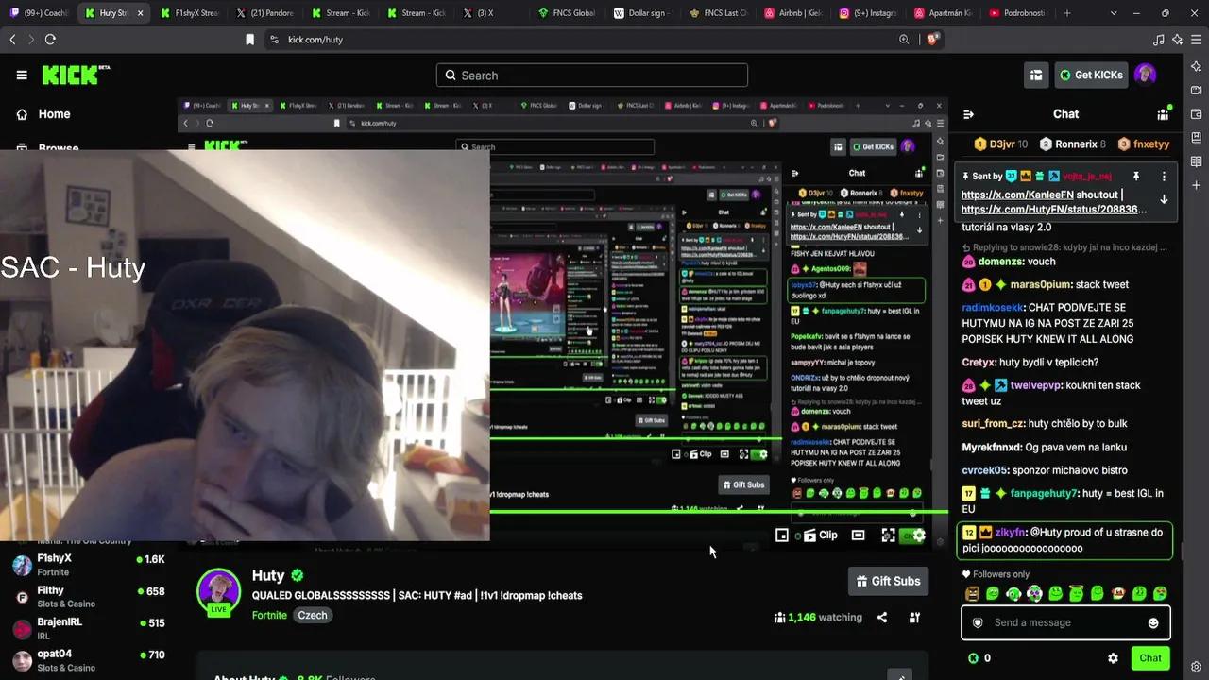The width and height of the screenshot is (1209, 680).
Task: Click the browser reload button
Action: (x=50, y=40)
